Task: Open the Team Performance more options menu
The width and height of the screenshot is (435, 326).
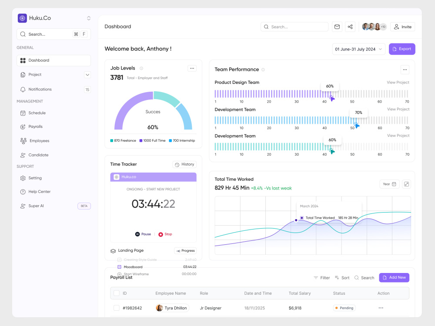Action: click(x=405, y=70)
